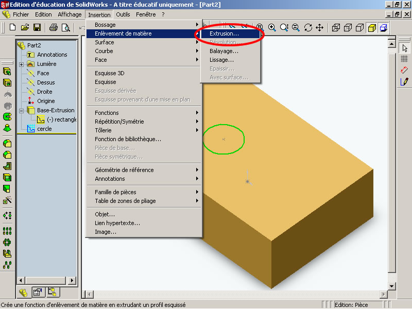The width and height of the screenshot is (412, 309).
Task: Select the cercle sketch in tree
Action: [x=39, y=129]
